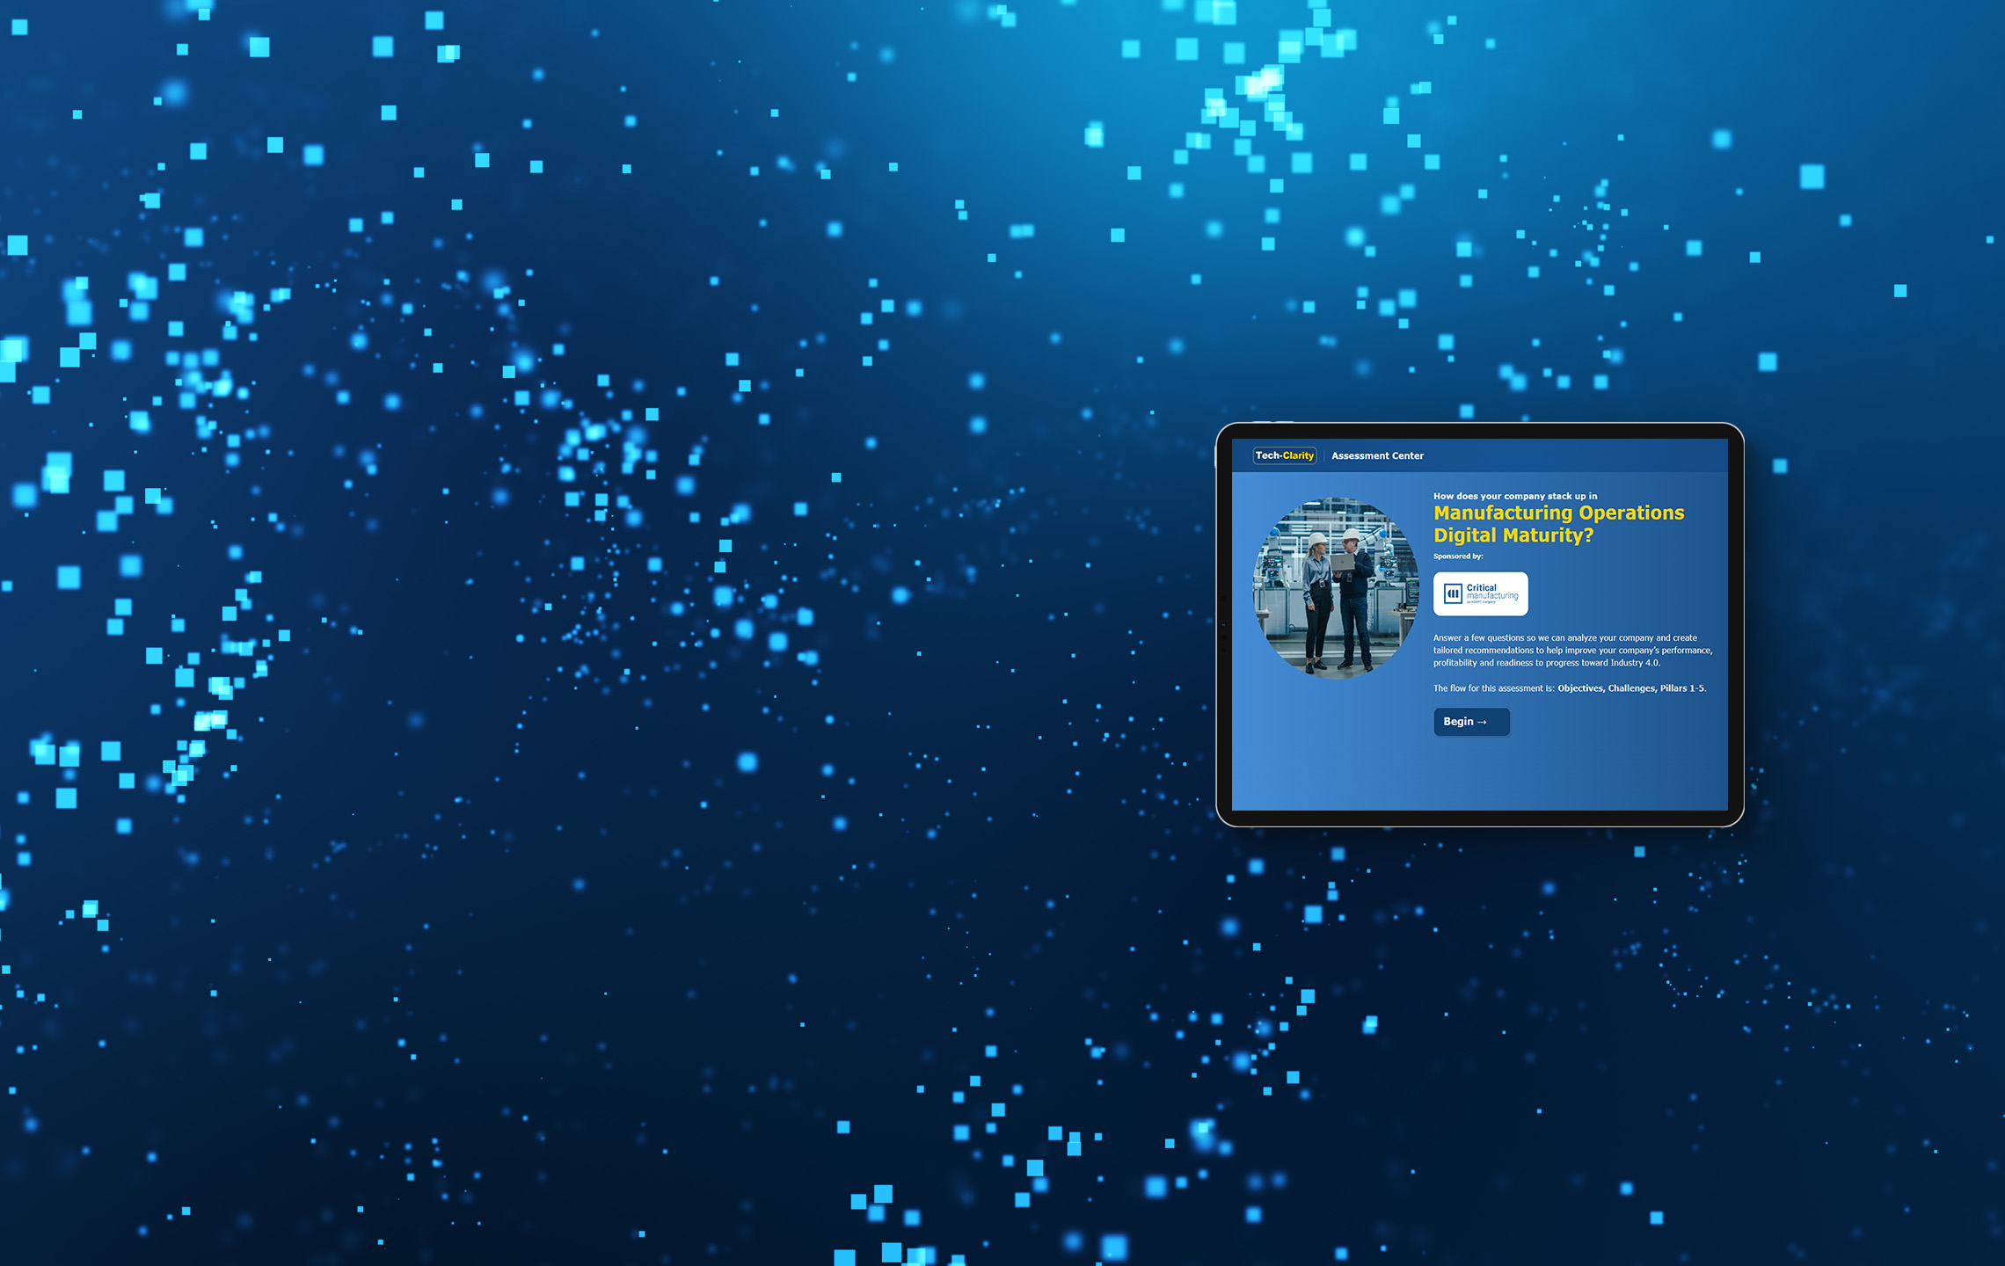Click the bold 'Objectives, Challenges, Pillars 1-5' text

click(1631, 688)
